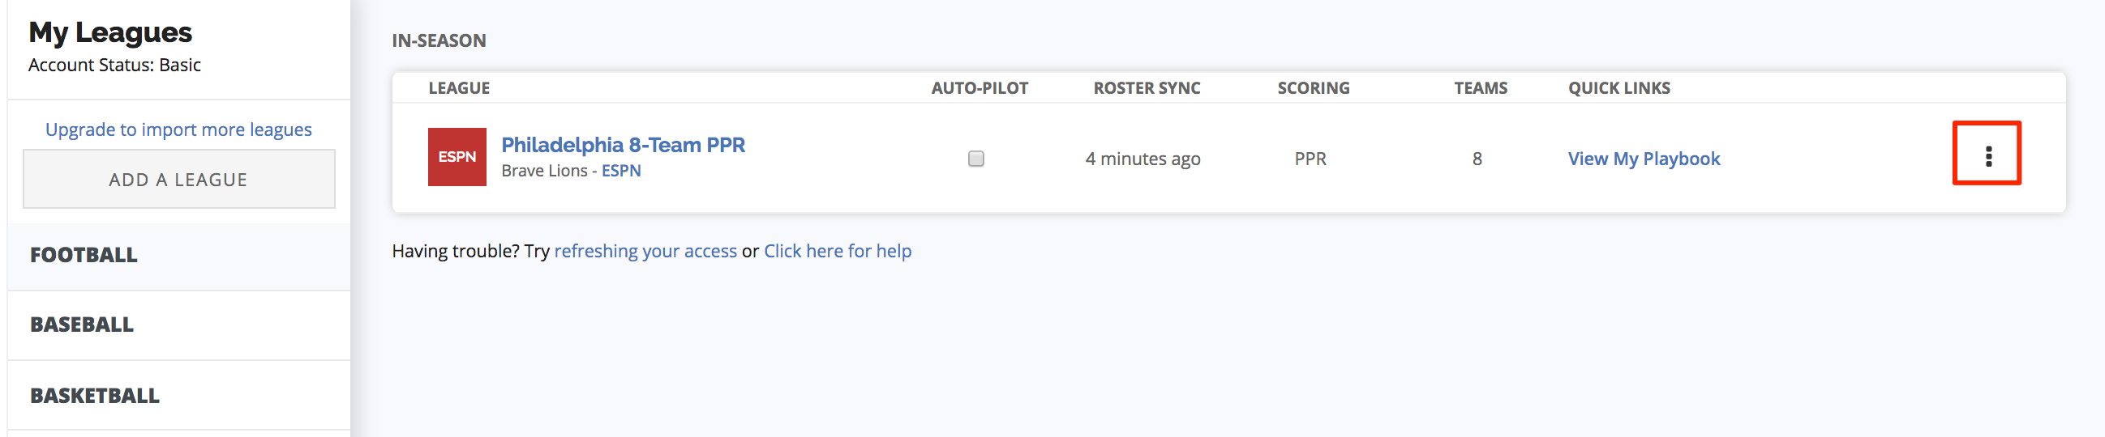Click the League column header
The height and width of the screenshot is (437, 2105).
click(x=459, y=88)
